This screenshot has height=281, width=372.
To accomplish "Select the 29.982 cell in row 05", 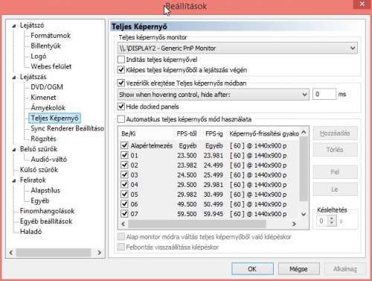I will [187, 195].
